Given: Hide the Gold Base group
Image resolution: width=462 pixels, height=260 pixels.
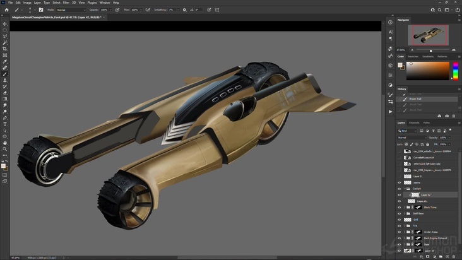Looking at the screenshot, I should (400, 213).
